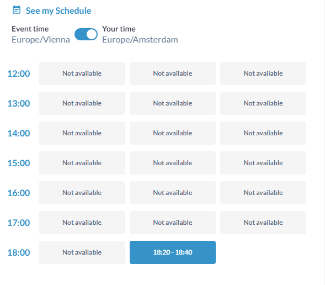Select the 15:00 hour label
Image resolution: width=325 pixels, height=285 pixels.
point(19,163)
